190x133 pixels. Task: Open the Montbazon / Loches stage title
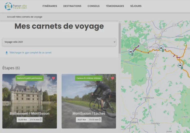tap(89, 113)
